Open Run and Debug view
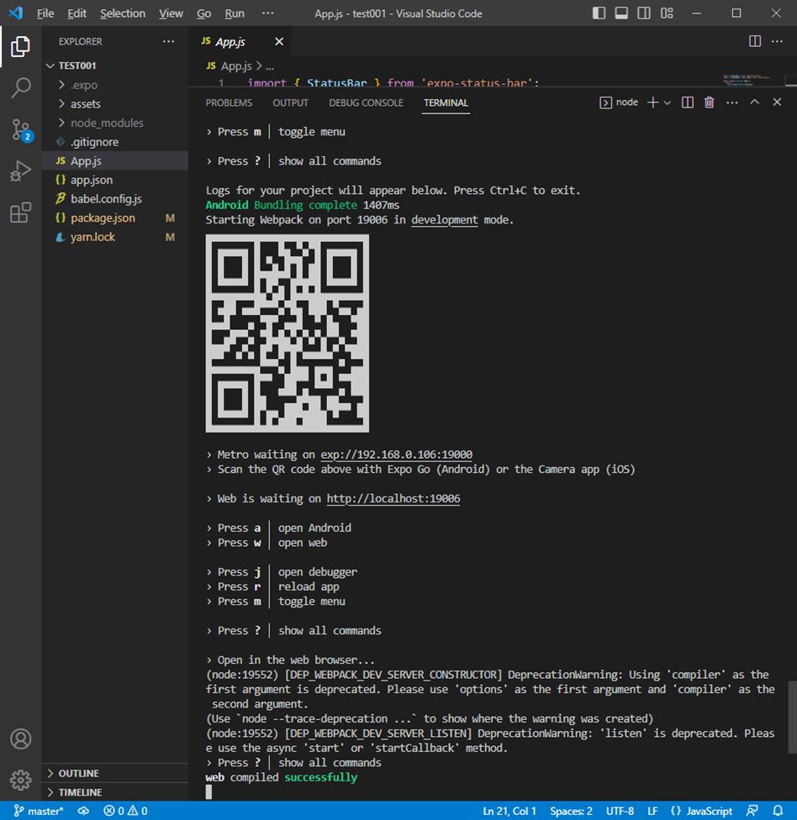The height and width of the screenshot is (820, 797). coord(20,171)
